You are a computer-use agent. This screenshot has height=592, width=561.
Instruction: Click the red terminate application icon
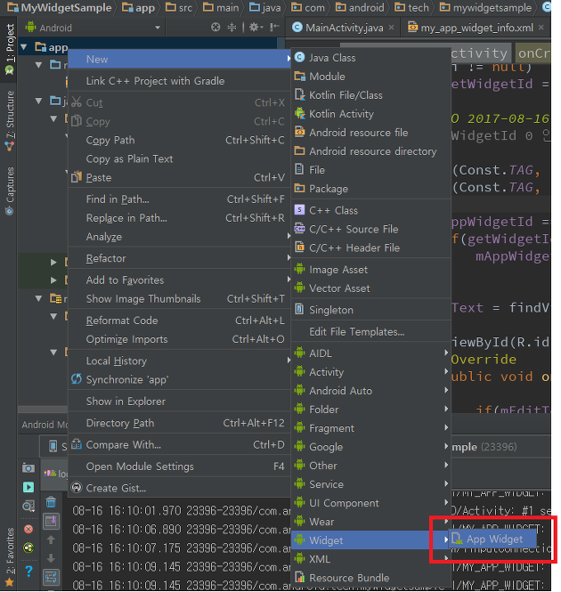[28, 529]
